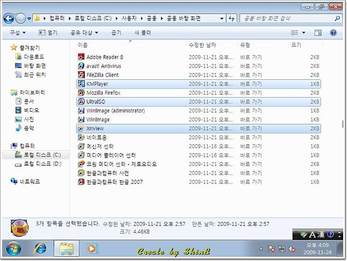Go to 로컬 디스크 (C:) in address bar
Viewport: 347px width, 261px height.
pos(93,18)
